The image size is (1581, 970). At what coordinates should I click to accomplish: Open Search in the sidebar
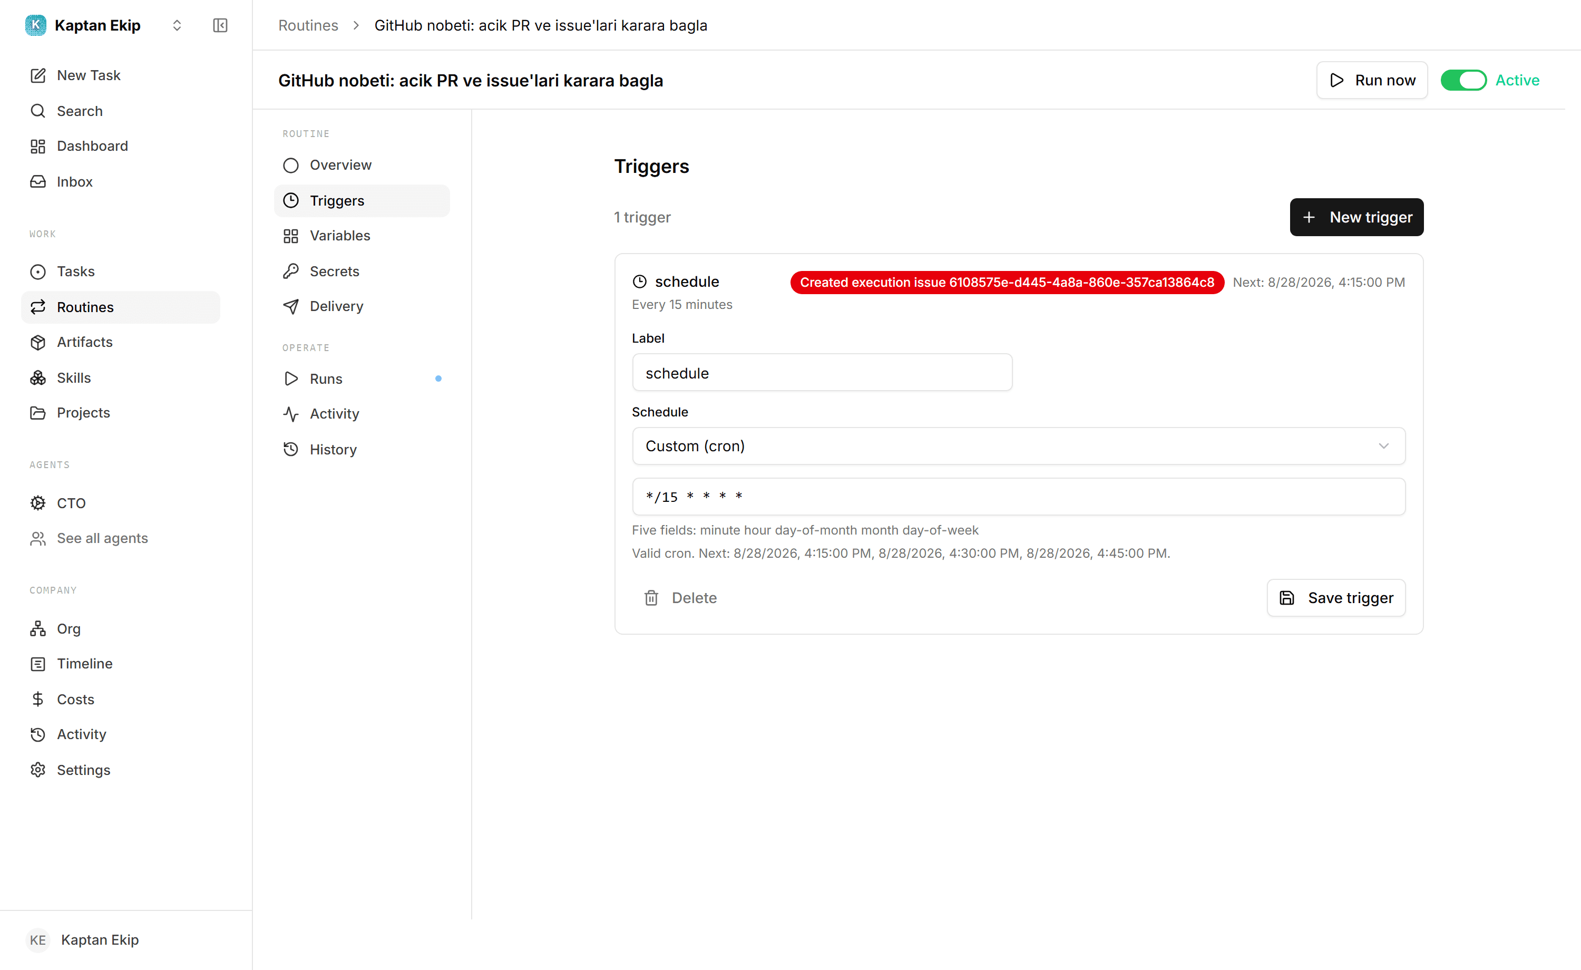point(120,111)
